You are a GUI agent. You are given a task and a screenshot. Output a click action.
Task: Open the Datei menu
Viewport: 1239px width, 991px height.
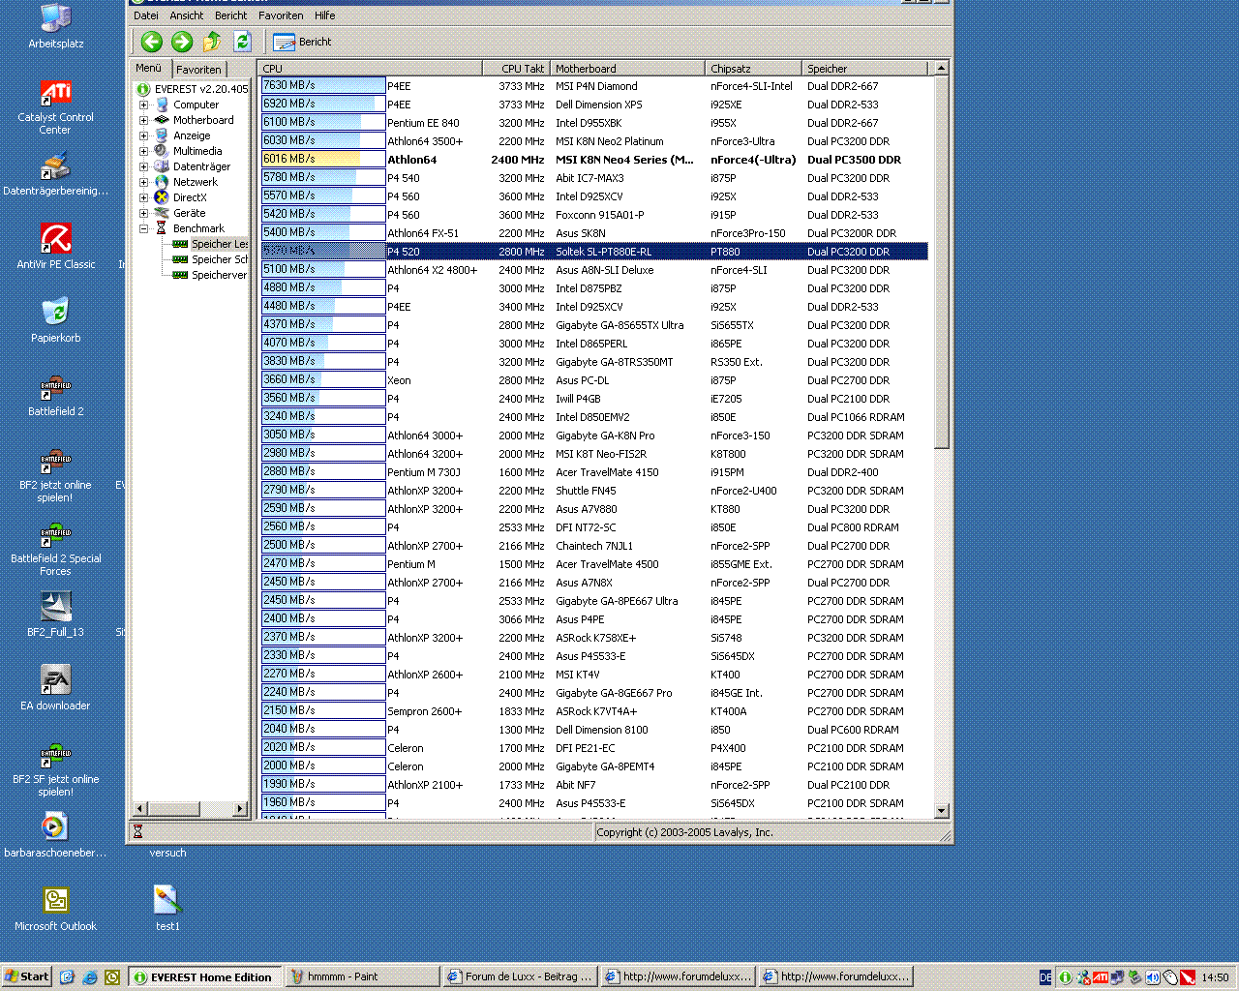146,15
